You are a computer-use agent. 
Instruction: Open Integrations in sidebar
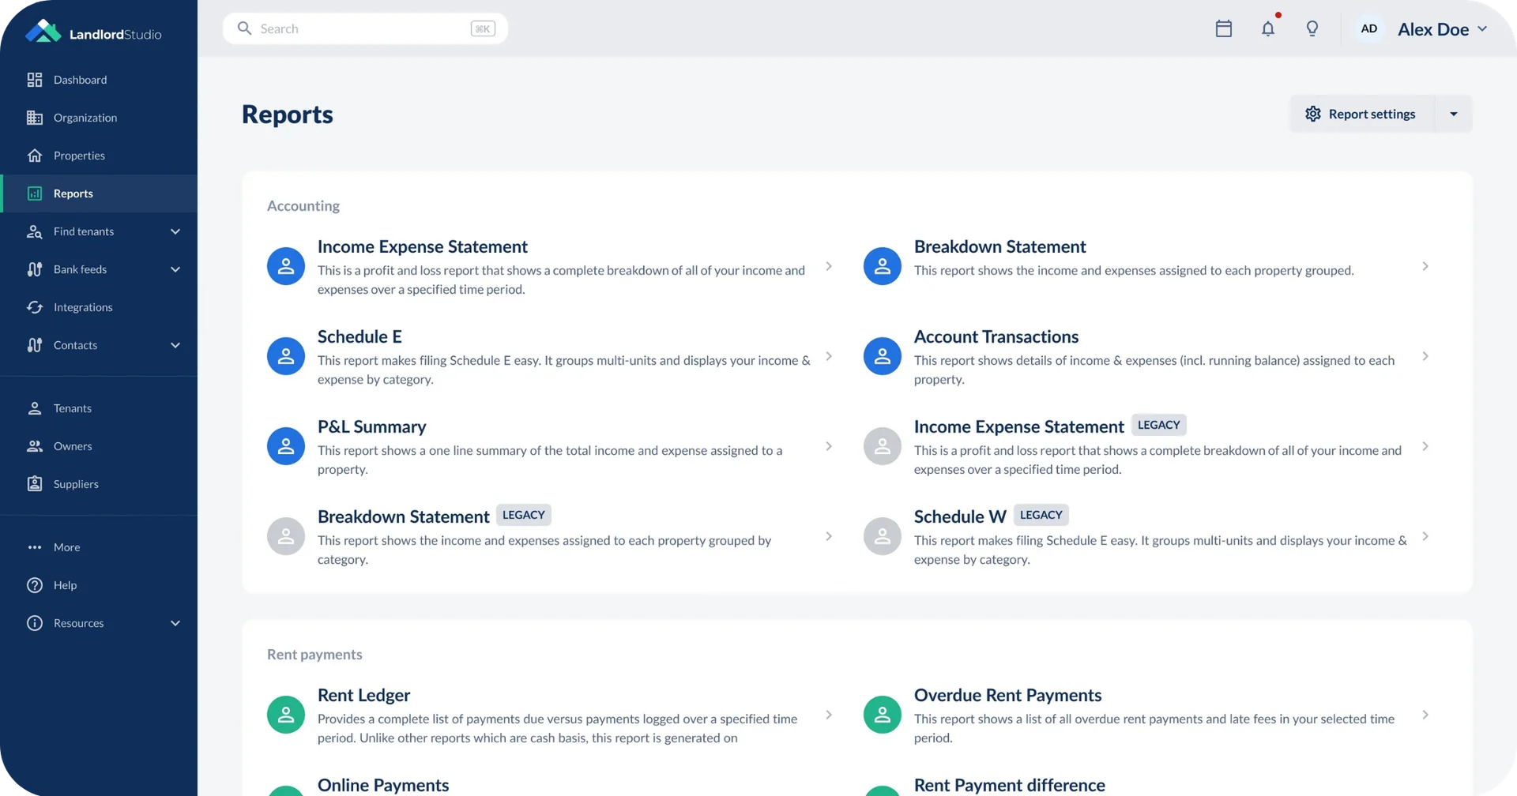point(99,307)
